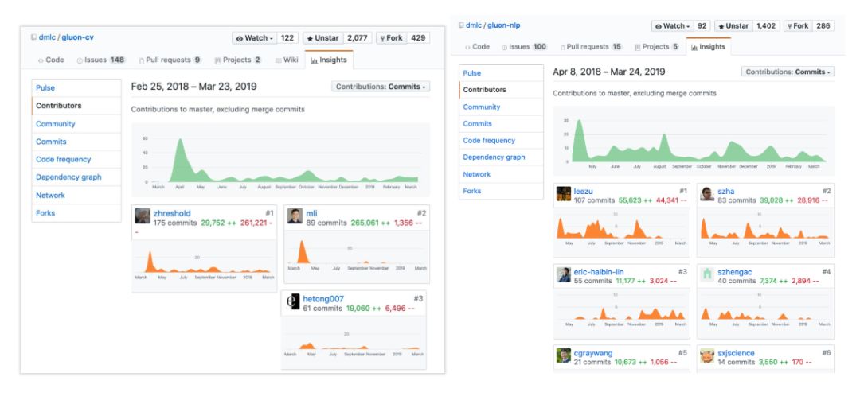Open Contributions: Commits dropdown in gluon-nlp
This screenshot has width=860, height=400.
pos(788,72)
